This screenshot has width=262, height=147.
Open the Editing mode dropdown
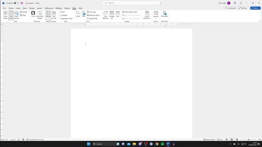click(x=244, y=8)
